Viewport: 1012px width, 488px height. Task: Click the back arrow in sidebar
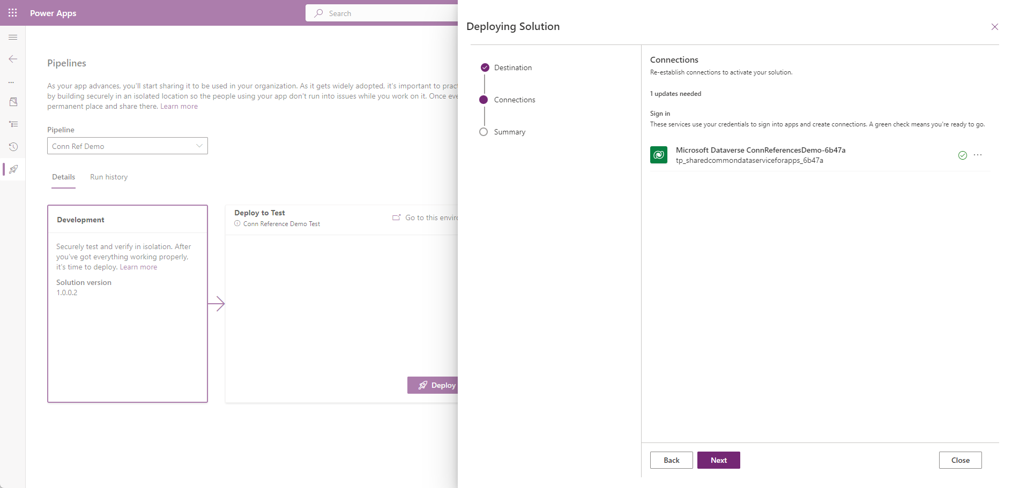click(x=13, y=59)
